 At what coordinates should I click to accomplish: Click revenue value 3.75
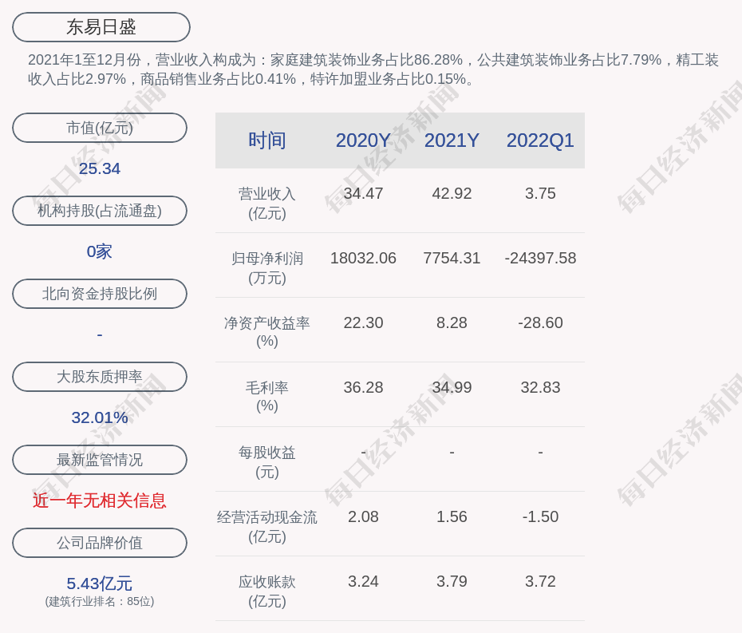(x=540, y=194)
